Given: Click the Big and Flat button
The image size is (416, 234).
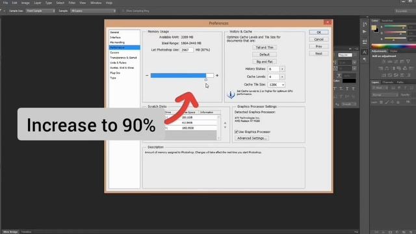Looking at the screenshot, I should coord(265,62).
